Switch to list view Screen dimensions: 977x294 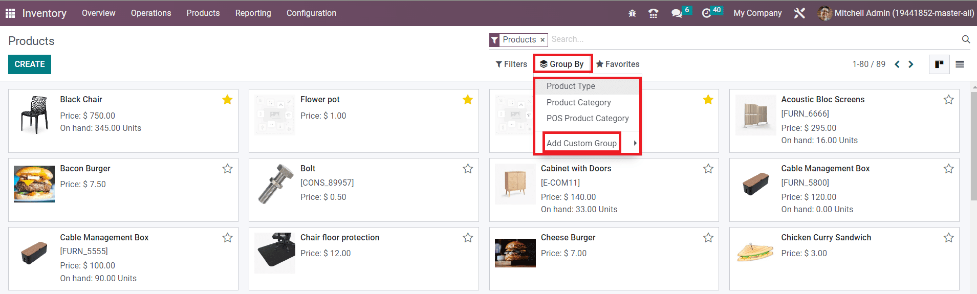click(960, 64)
